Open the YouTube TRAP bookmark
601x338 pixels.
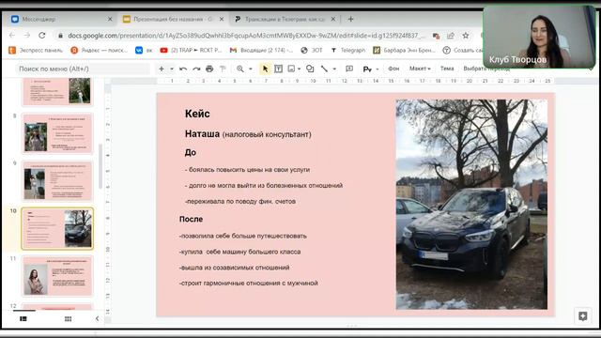191,50
